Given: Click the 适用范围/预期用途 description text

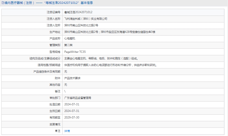Looking at the screenshot, I should (x=110, y=65).
